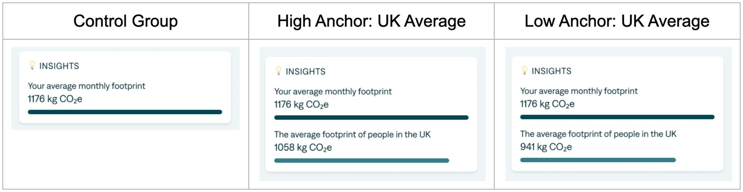Click UK average footprint text in Low Anchor card
Image resolution: width=743 pixels, height=192 pixels.
click(598, 134)
